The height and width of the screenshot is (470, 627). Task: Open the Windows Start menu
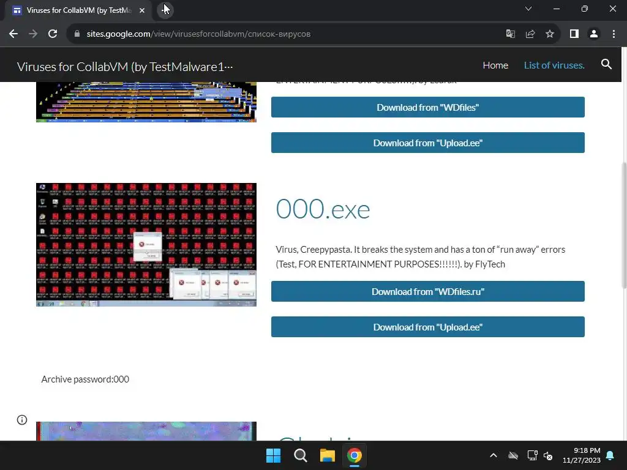pyautogui.click(x=274, y=455)
